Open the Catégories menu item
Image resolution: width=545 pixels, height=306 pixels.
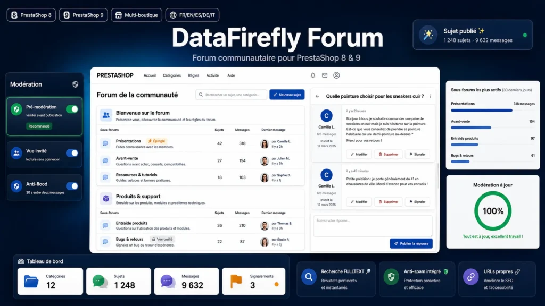[172, 75]
